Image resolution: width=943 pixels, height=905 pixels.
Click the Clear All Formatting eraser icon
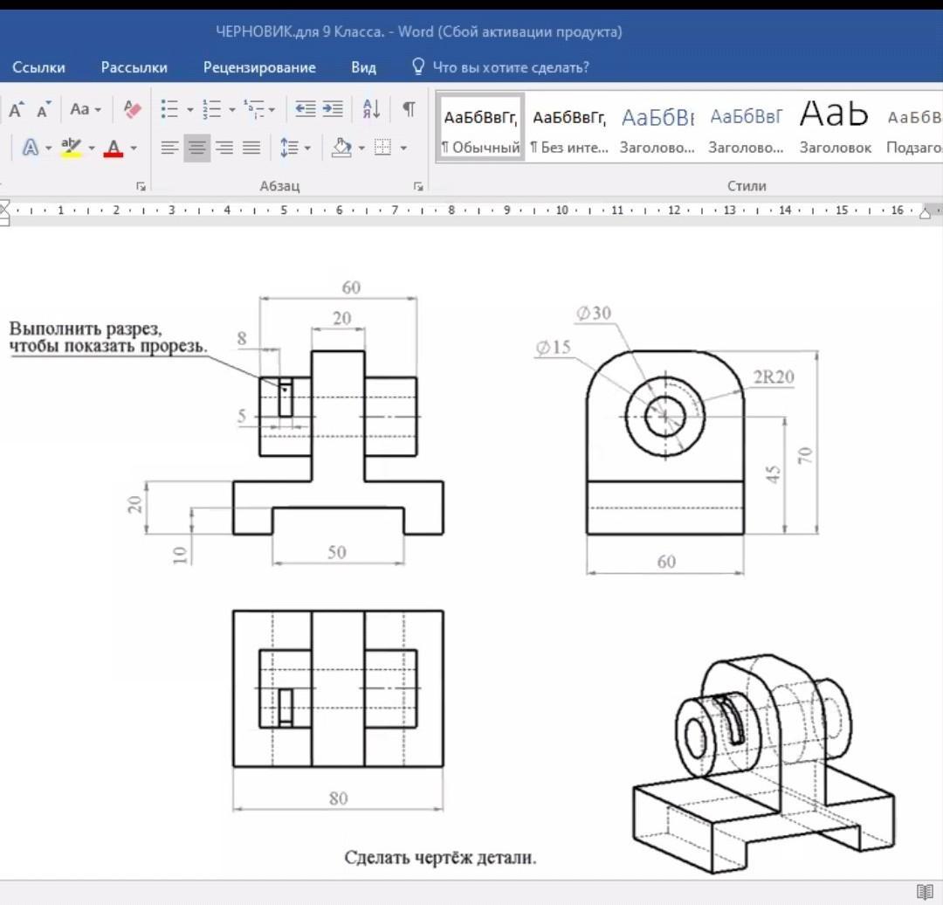tap(133, 109)
